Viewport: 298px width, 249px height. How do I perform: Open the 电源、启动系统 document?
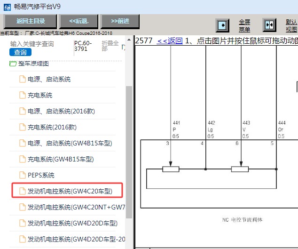(49, 79)
